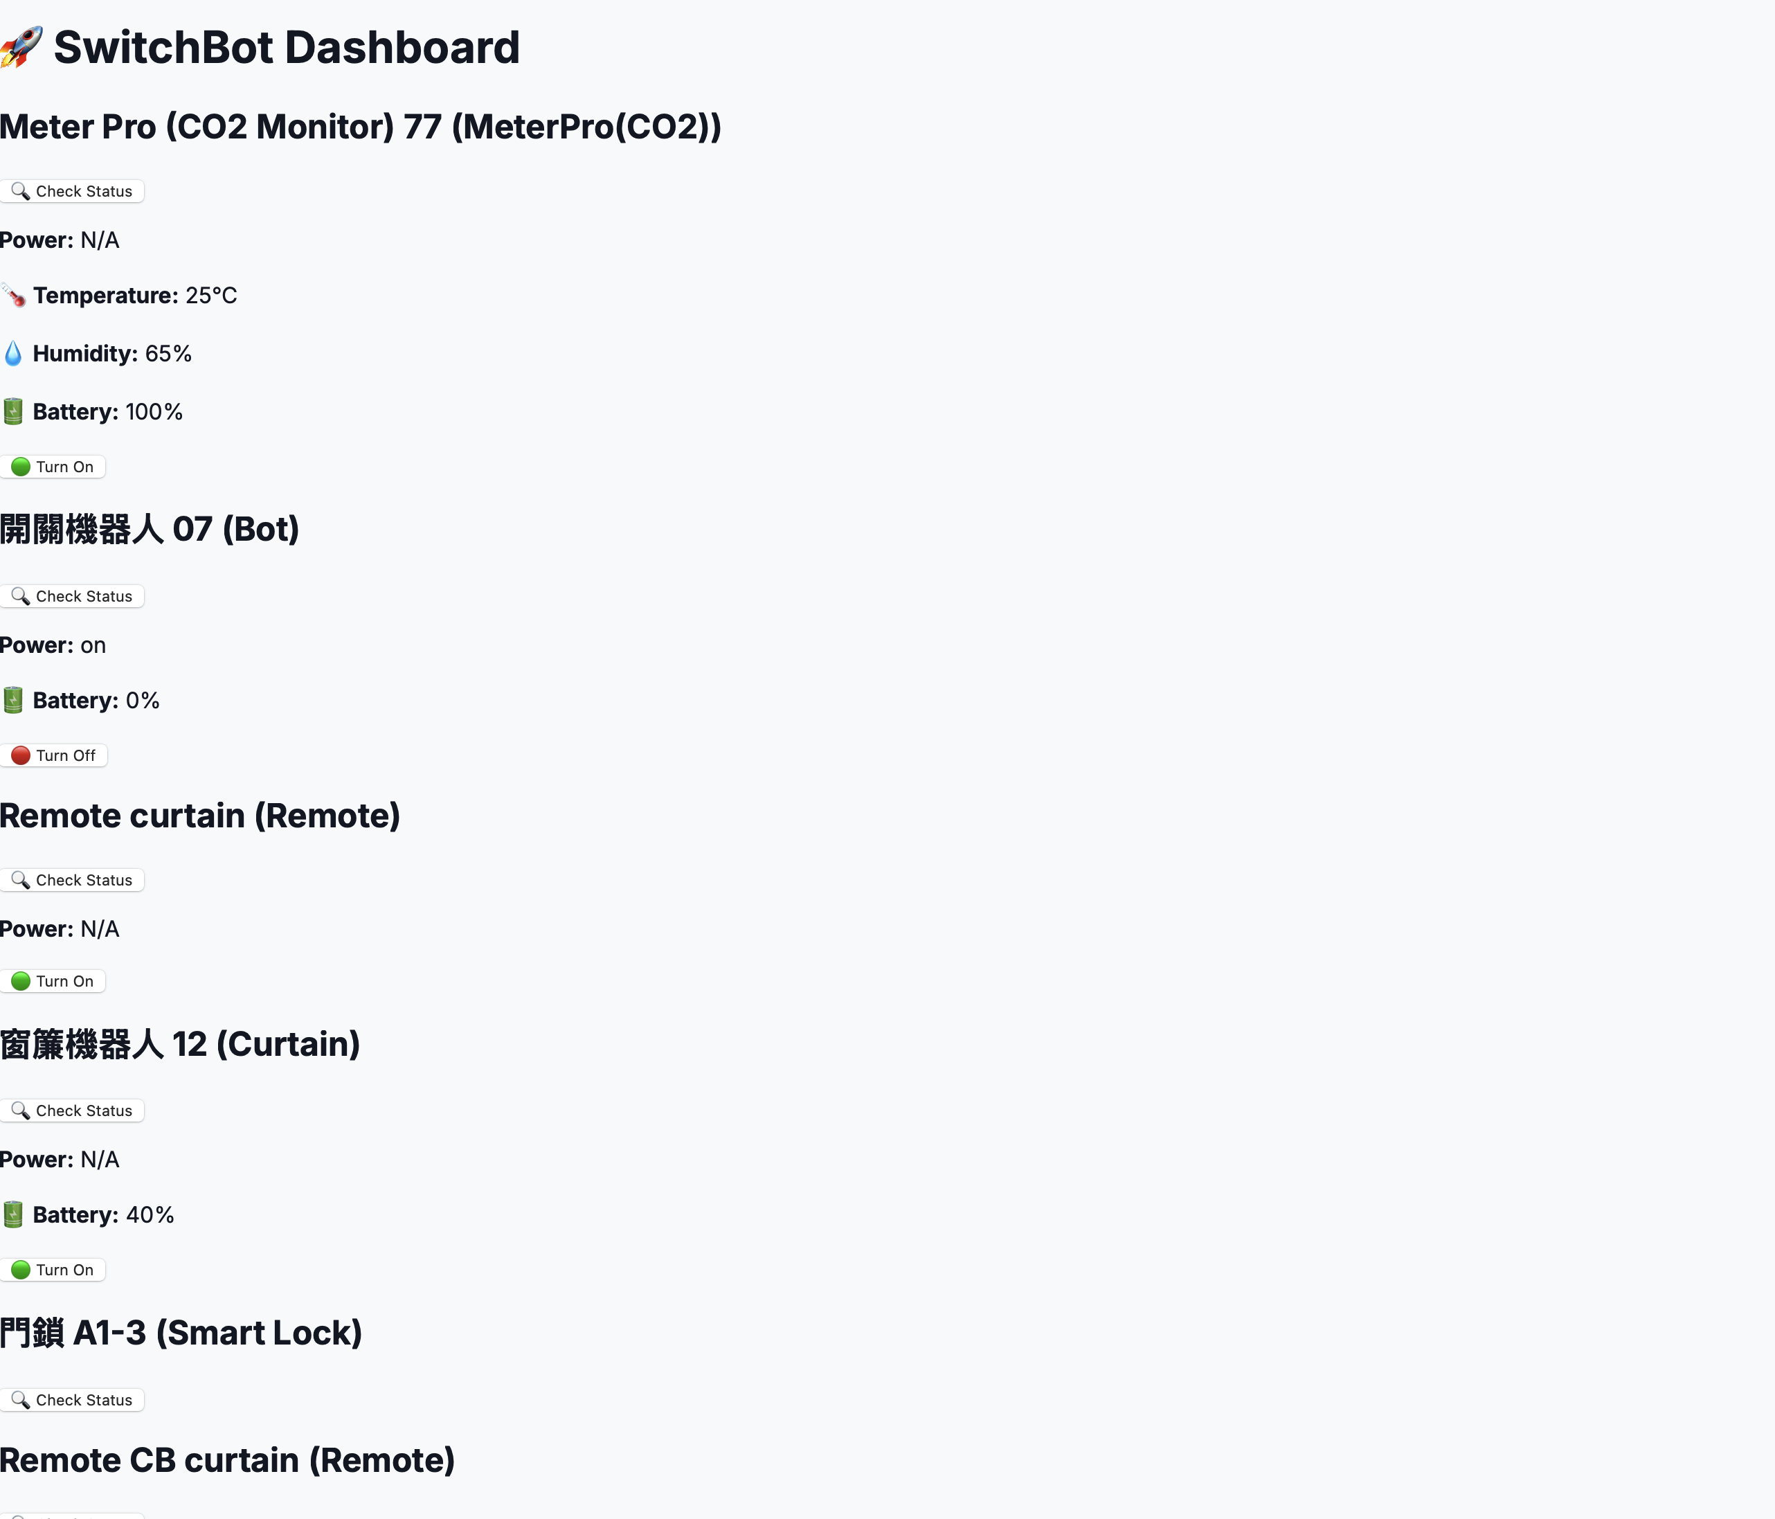Click the Bot's Power: on status text
Viewport: 1775px width, 1519px height.
(53, 645)
